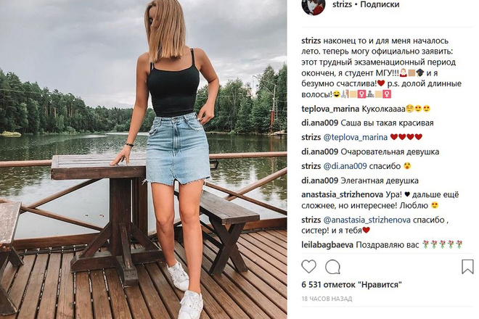Follow the @teplova_marina mention link
This screenshot has width=479, height=319.
pyautogui.click(x=356, y=137)
